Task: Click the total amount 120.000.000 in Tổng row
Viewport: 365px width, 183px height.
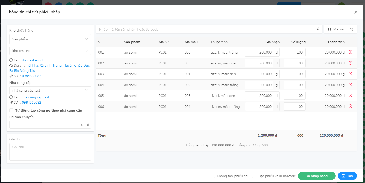Action: pos(331,135)
